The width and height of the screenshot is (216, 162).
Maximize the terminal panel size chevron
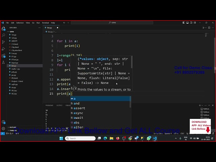pos(209,105)
